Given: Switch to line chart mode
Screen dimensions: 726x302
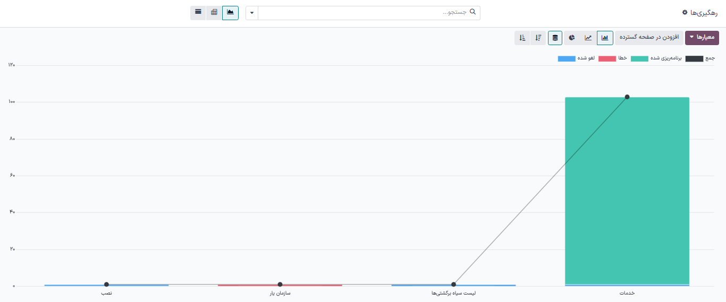Looking at the screenshot, I should point(588,38).
